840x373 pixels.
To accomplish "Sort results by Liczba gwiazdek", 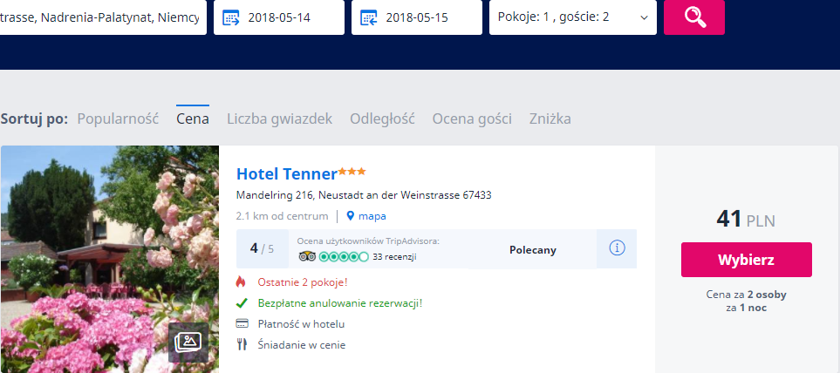I will (x=279, y=119).
